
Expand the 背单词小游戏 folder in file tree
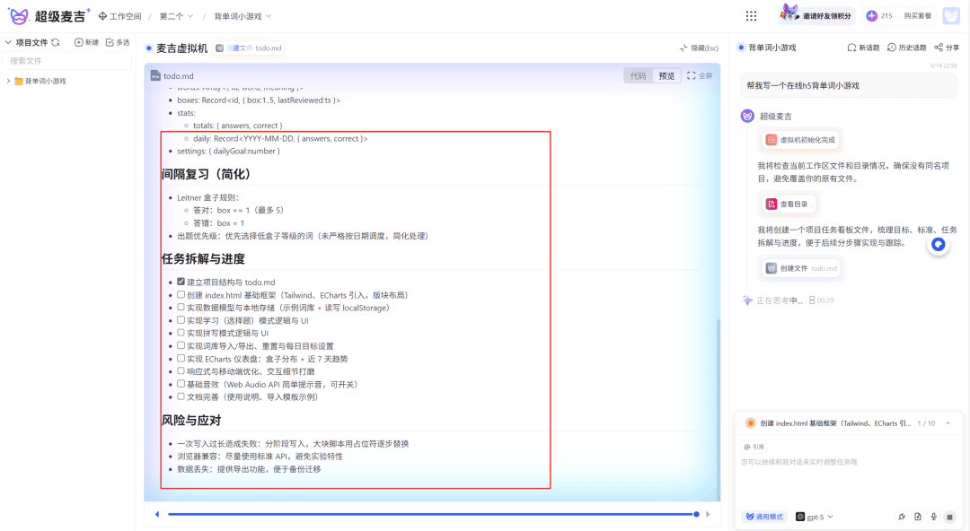[8, 81]
